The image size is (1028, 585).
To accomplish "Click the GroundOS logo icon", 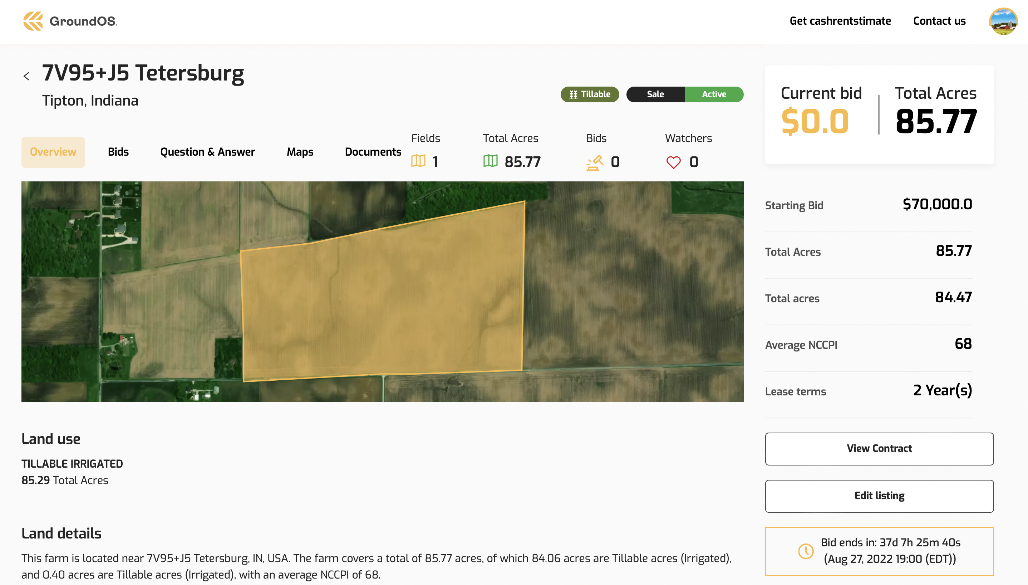I will pyautogui.click(x=33, y=21).
